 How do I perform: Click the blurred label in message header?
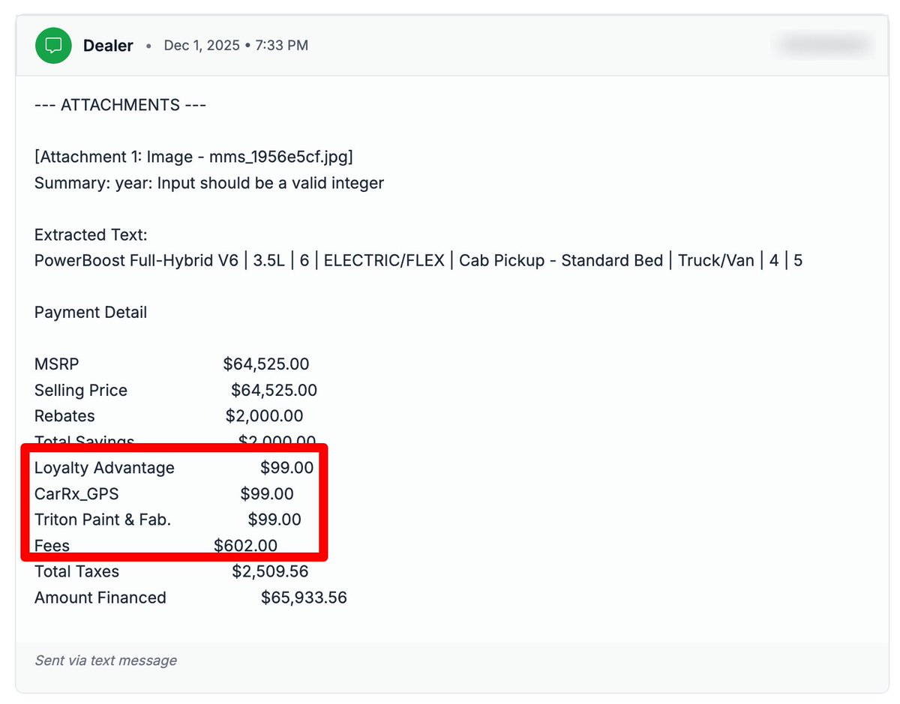[826, 46]
